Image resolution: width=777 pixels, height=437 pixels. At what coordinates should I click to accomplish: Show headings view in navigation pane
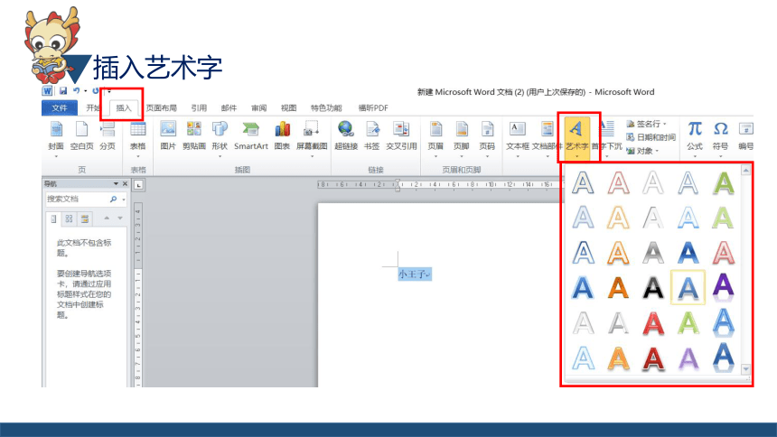[53, 218]
